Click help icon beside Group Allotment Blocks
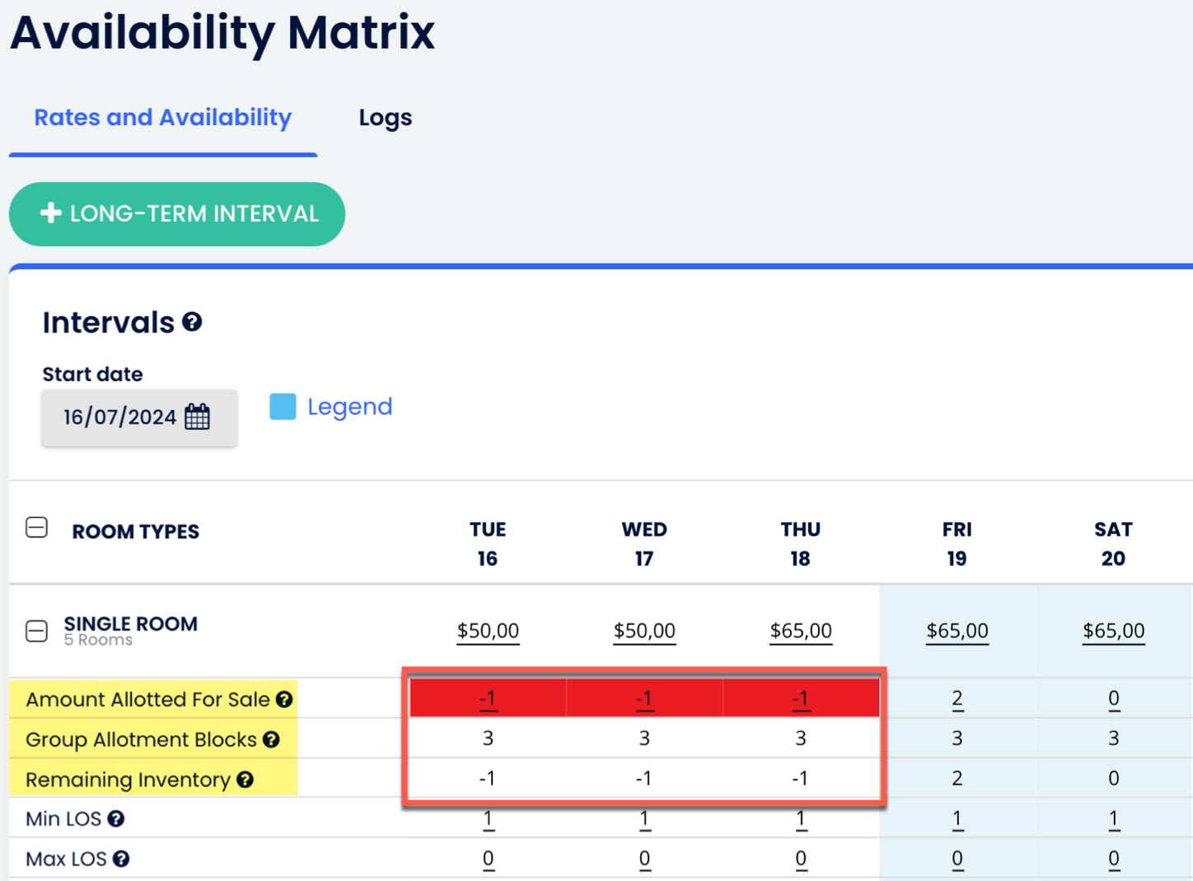Viewport: 1193px width, 881px height. coord(271,739)
